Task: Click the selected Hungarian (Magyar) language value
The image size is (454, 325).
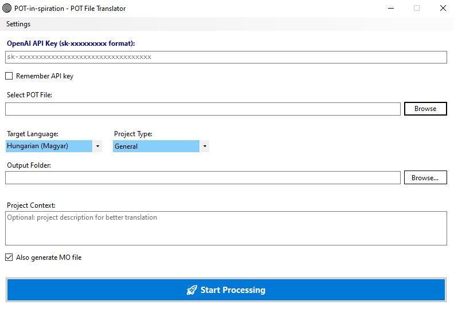Action: (x=49, y=146)
